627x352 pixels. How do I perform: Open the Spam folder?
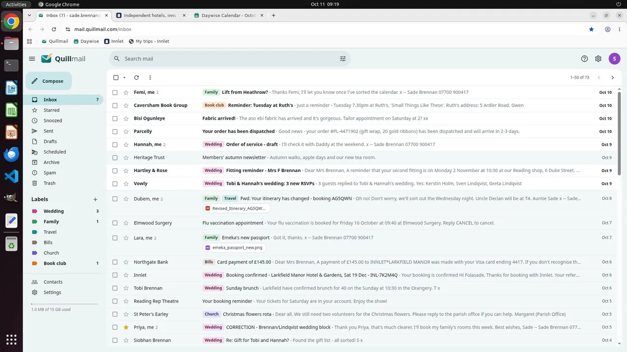(x=64, y=173)
